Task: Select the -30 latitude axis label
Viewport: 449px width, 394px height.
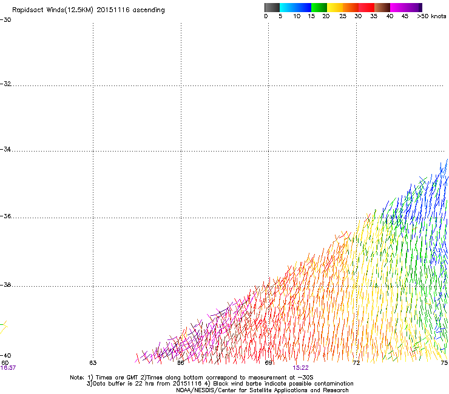Action: pos(5,20)
